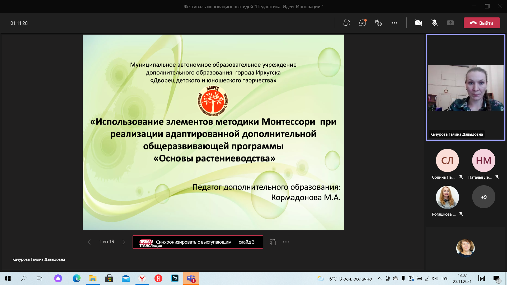Click the slide layout view icon
Viewport: 507px width, 285px height.
[273, 242]
